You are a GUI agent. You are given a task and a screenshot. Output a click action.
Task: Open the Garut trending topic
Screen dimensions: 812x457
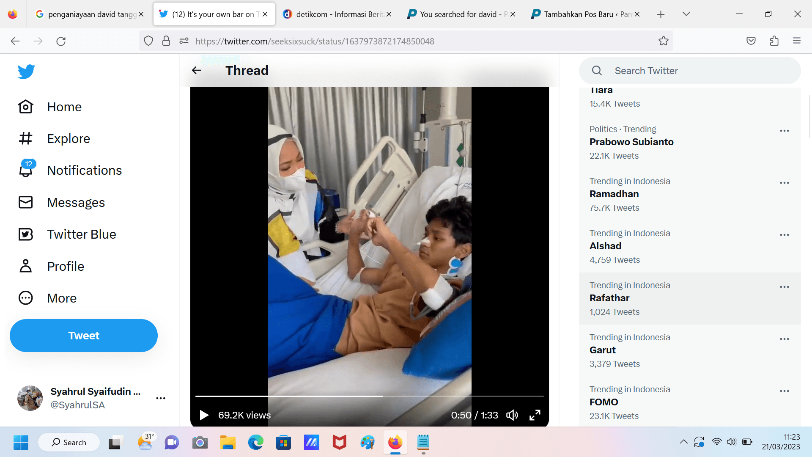click(x=690, y=350)
